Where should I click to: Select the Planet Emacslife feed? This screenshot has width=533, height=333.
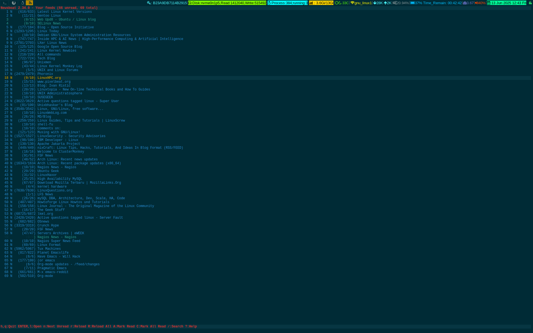(x=53, y=253)
